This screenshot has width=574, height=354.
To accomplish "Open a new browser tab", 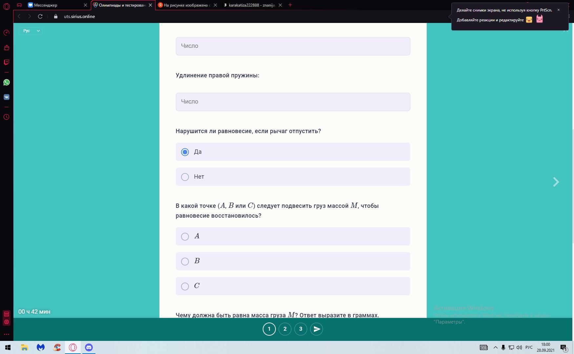I will [290, 5].
